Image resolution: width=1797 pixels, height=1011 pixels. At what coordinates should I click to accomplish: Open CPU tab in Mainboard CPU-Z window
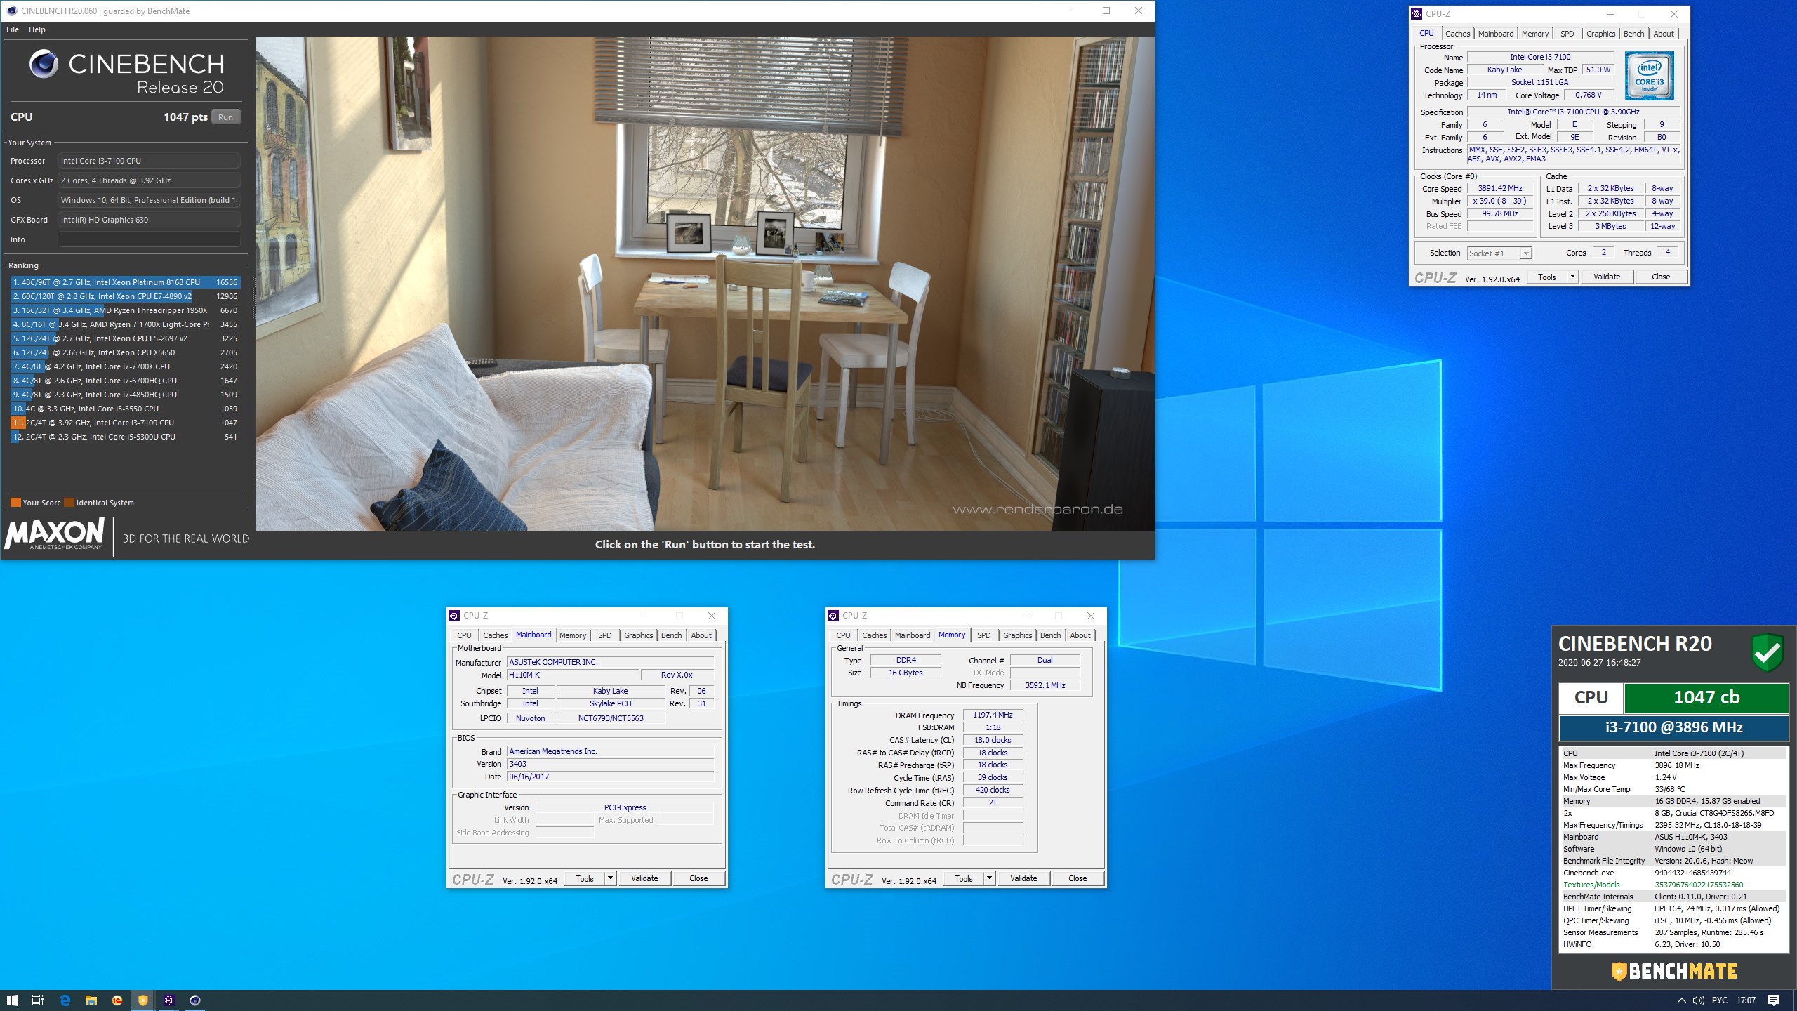coord(464,635)
